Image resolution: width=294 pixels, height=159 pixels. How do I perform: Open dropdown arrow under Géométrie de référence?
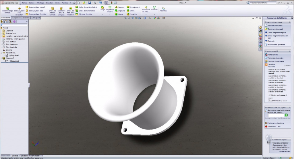click(x=146, y=15)
